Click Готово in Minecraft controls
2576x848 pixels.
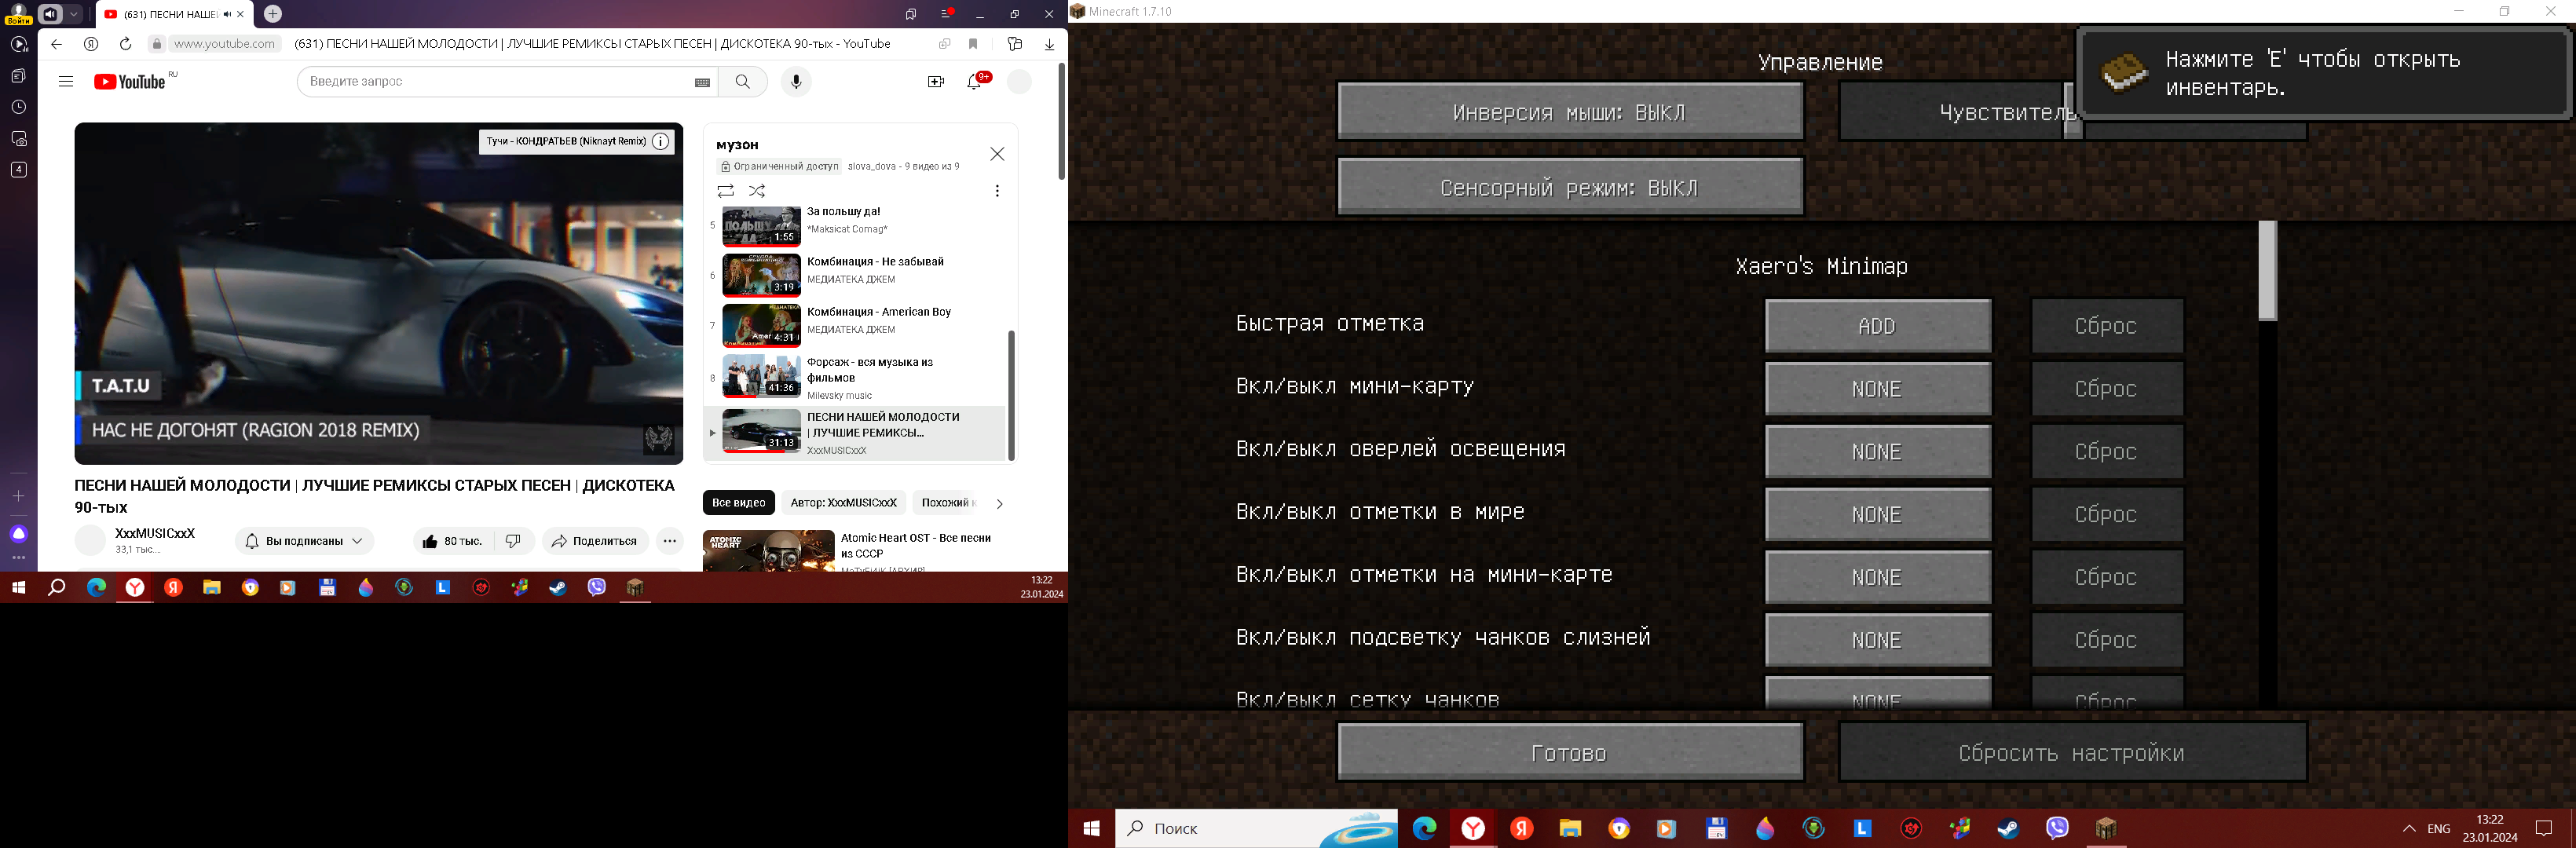pyautogui.click(x=1570, y=752)
